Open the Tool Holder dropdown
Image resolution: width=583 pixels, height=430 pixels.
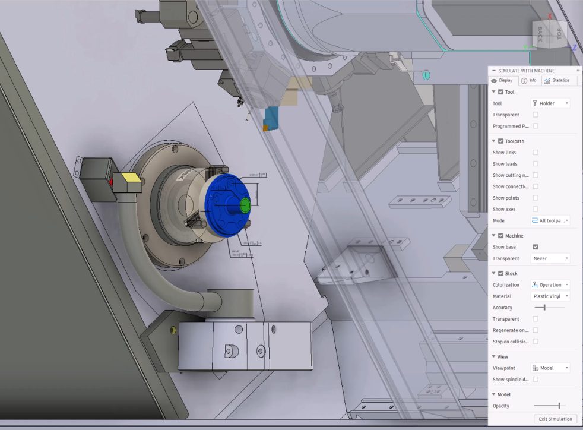tap(550, 103)
